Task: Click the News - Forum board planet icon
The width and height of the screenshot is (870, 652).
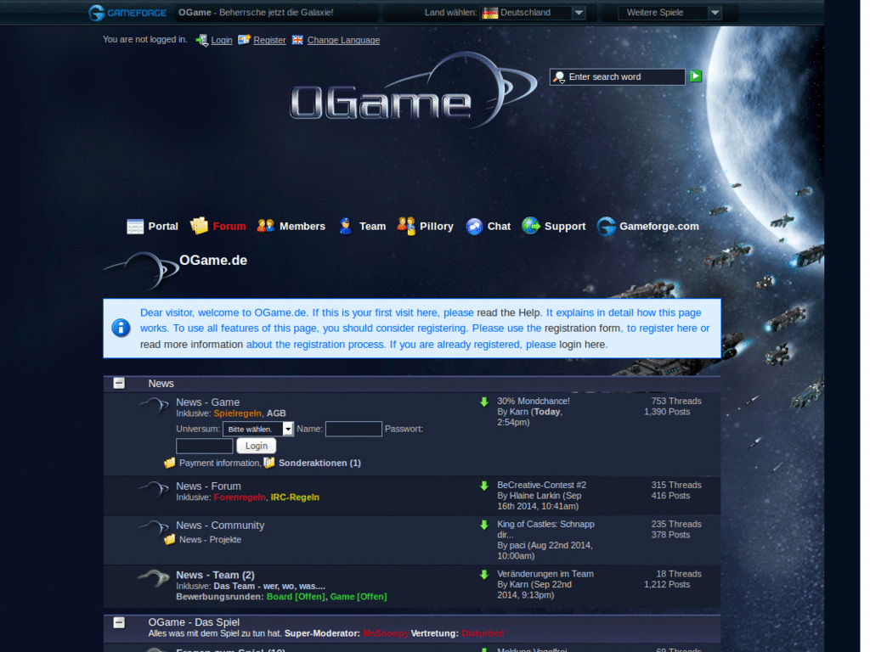Action: [x=155, y=489]
